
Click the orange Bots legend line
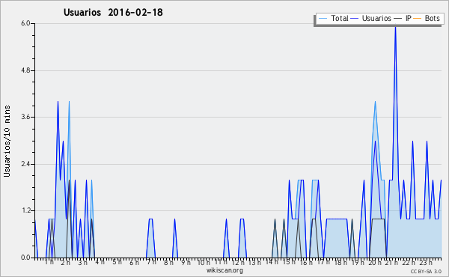(x=418, y=19)
